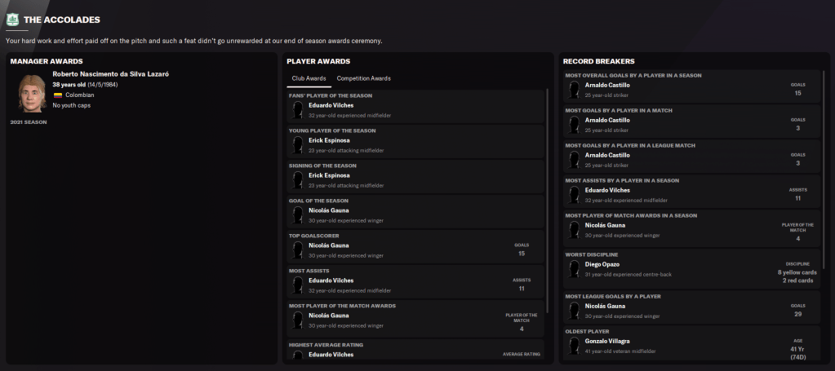Screen dimensions: 835x371
Task: Open manager Roberto Nascimento da Silva Lazaró's profile
Action: coord(110,74)
